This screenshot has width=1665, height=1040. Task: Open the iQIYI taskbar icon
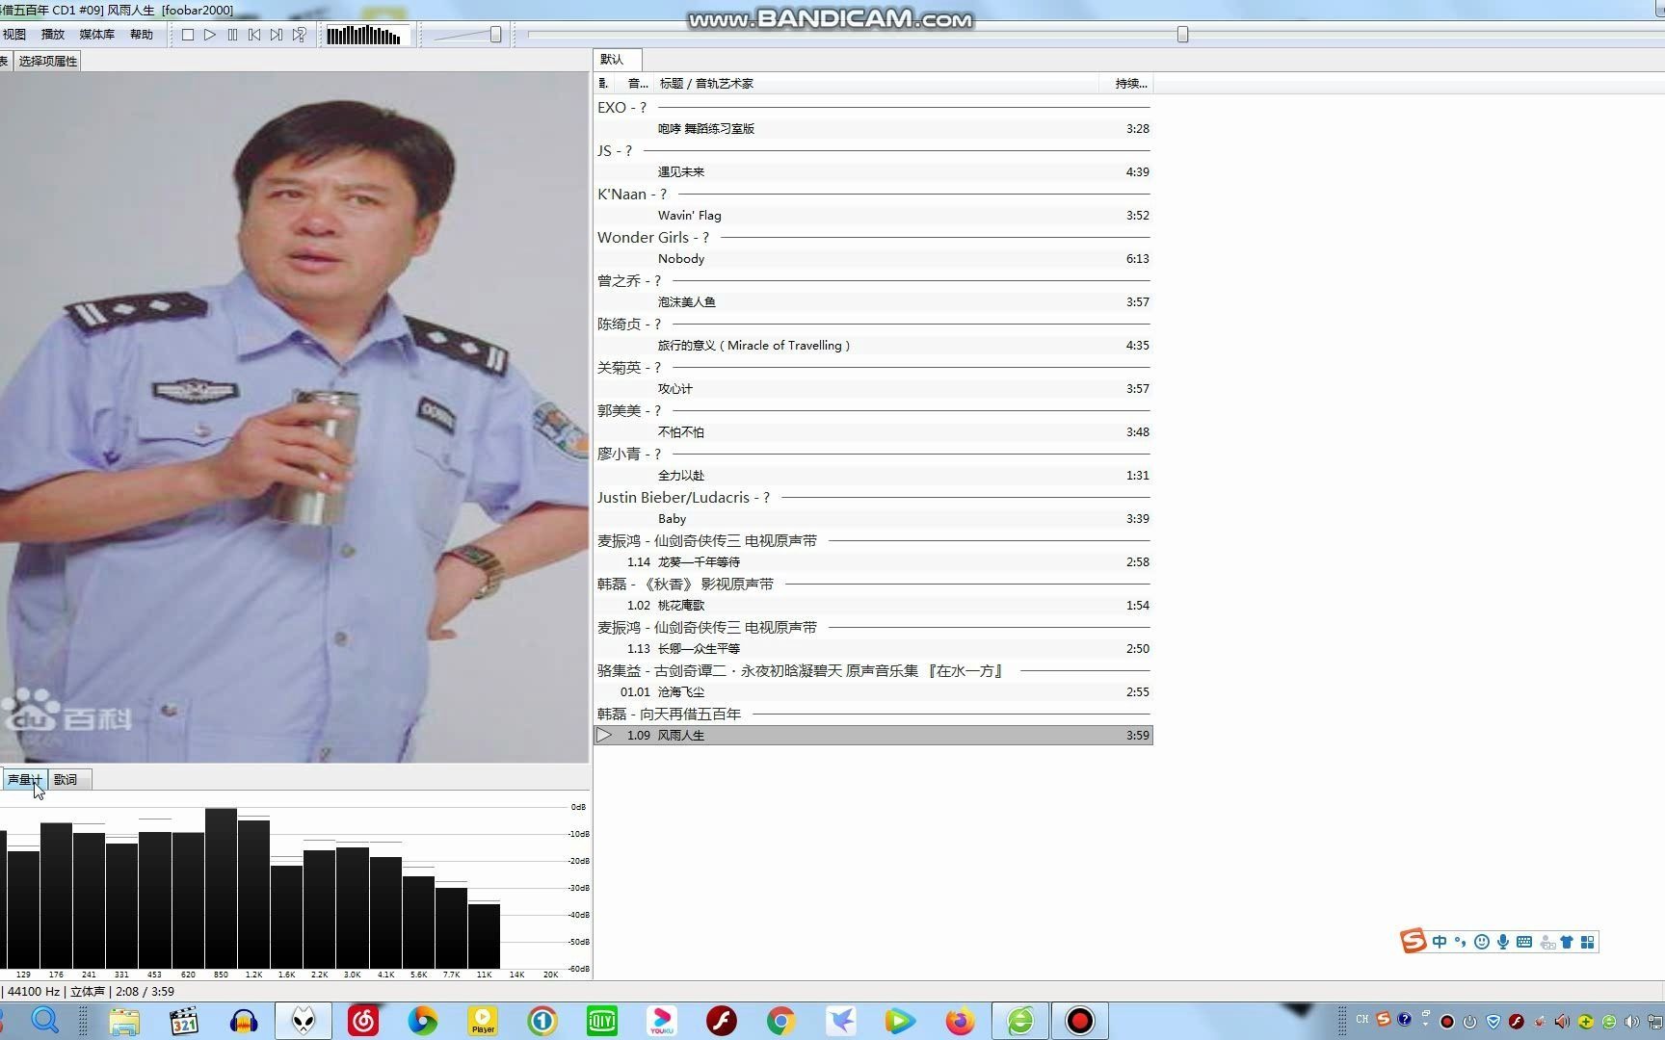point(602,1021)
